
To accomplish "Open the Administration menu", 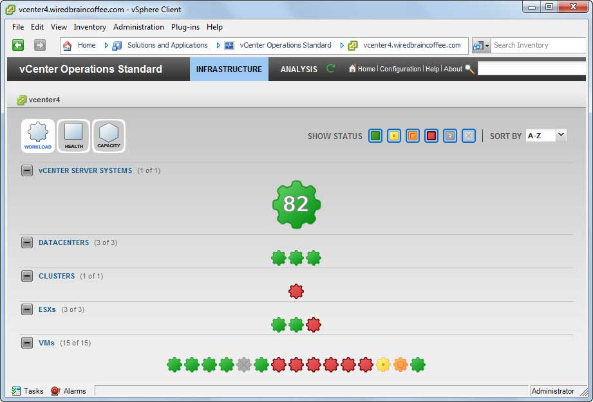I will tap(139, 27).
